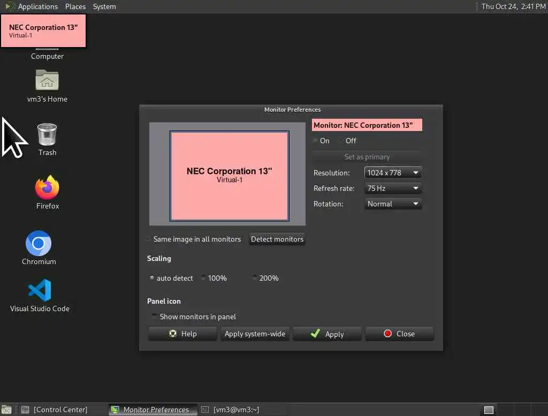Enable Same image in all monitors
This screenshot has height=416, width=548.
tap(149, 239)
